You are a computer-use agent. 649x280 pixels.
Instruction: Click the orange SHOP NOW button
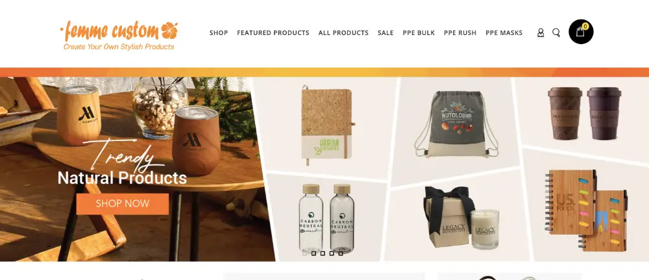coord(123,204)
